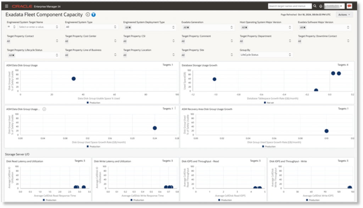The height and width of the screenshot is (208, 363).
Task: Toggle Production legend in ASM Data Disk Group Usage
Action: (94, 103)
